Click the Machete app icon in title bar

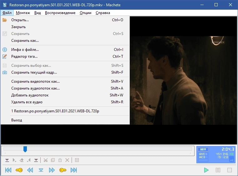click(x=5, y=5)
